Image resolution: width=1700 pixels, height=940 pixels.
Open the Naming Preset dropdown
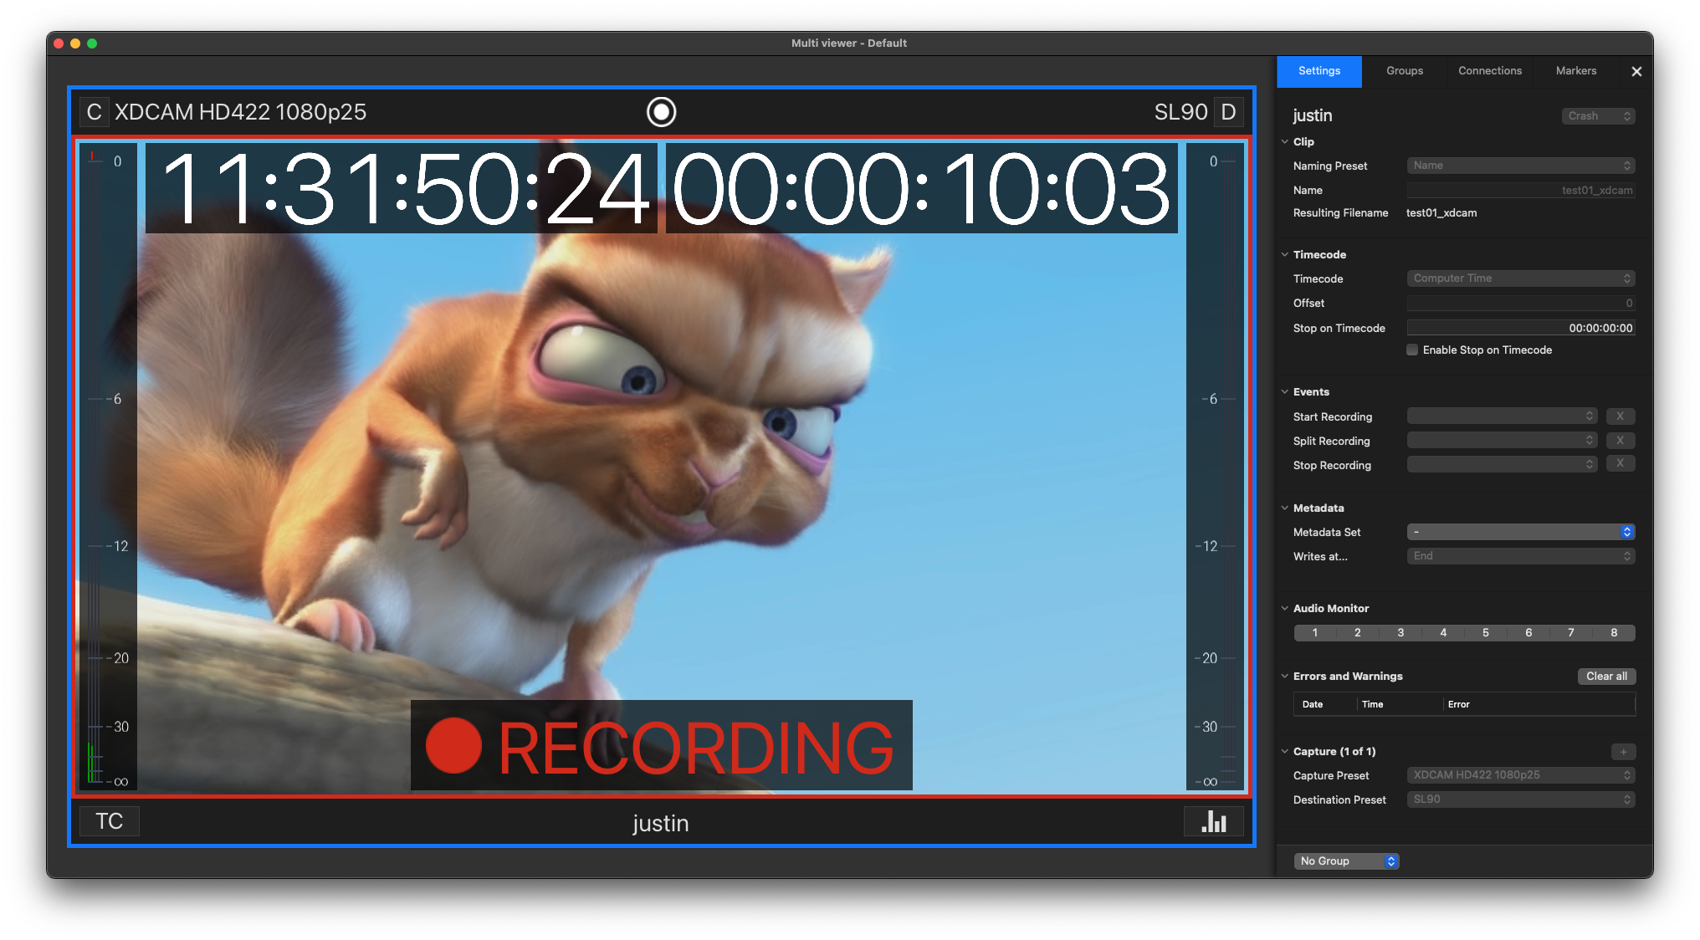pos(1521,166)
